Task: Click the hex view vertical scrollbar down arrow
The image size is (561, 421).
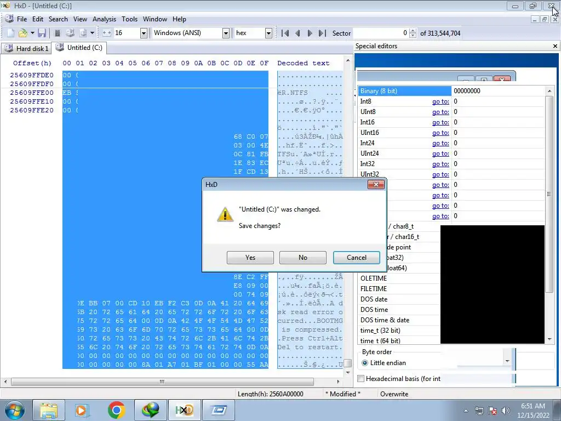Action: [348, 373]
